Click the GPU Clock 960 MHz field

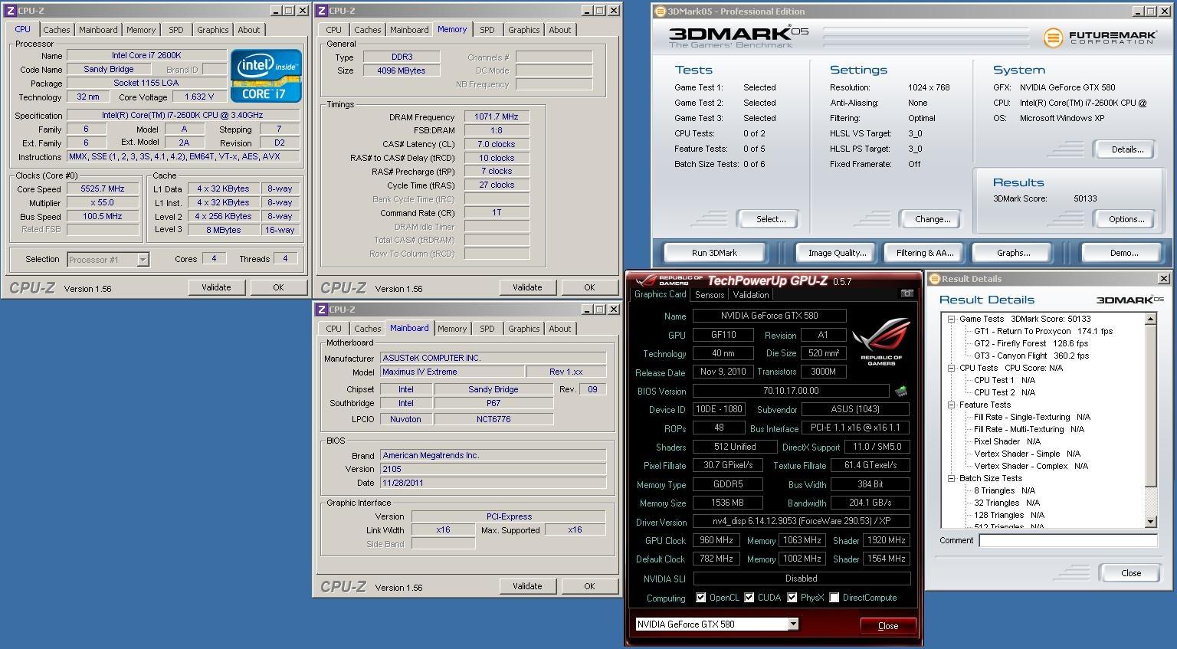(x=716, y=540)
